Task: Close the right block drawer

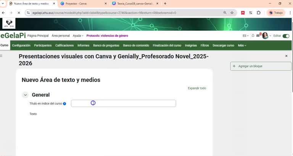Action: [286, 56]
